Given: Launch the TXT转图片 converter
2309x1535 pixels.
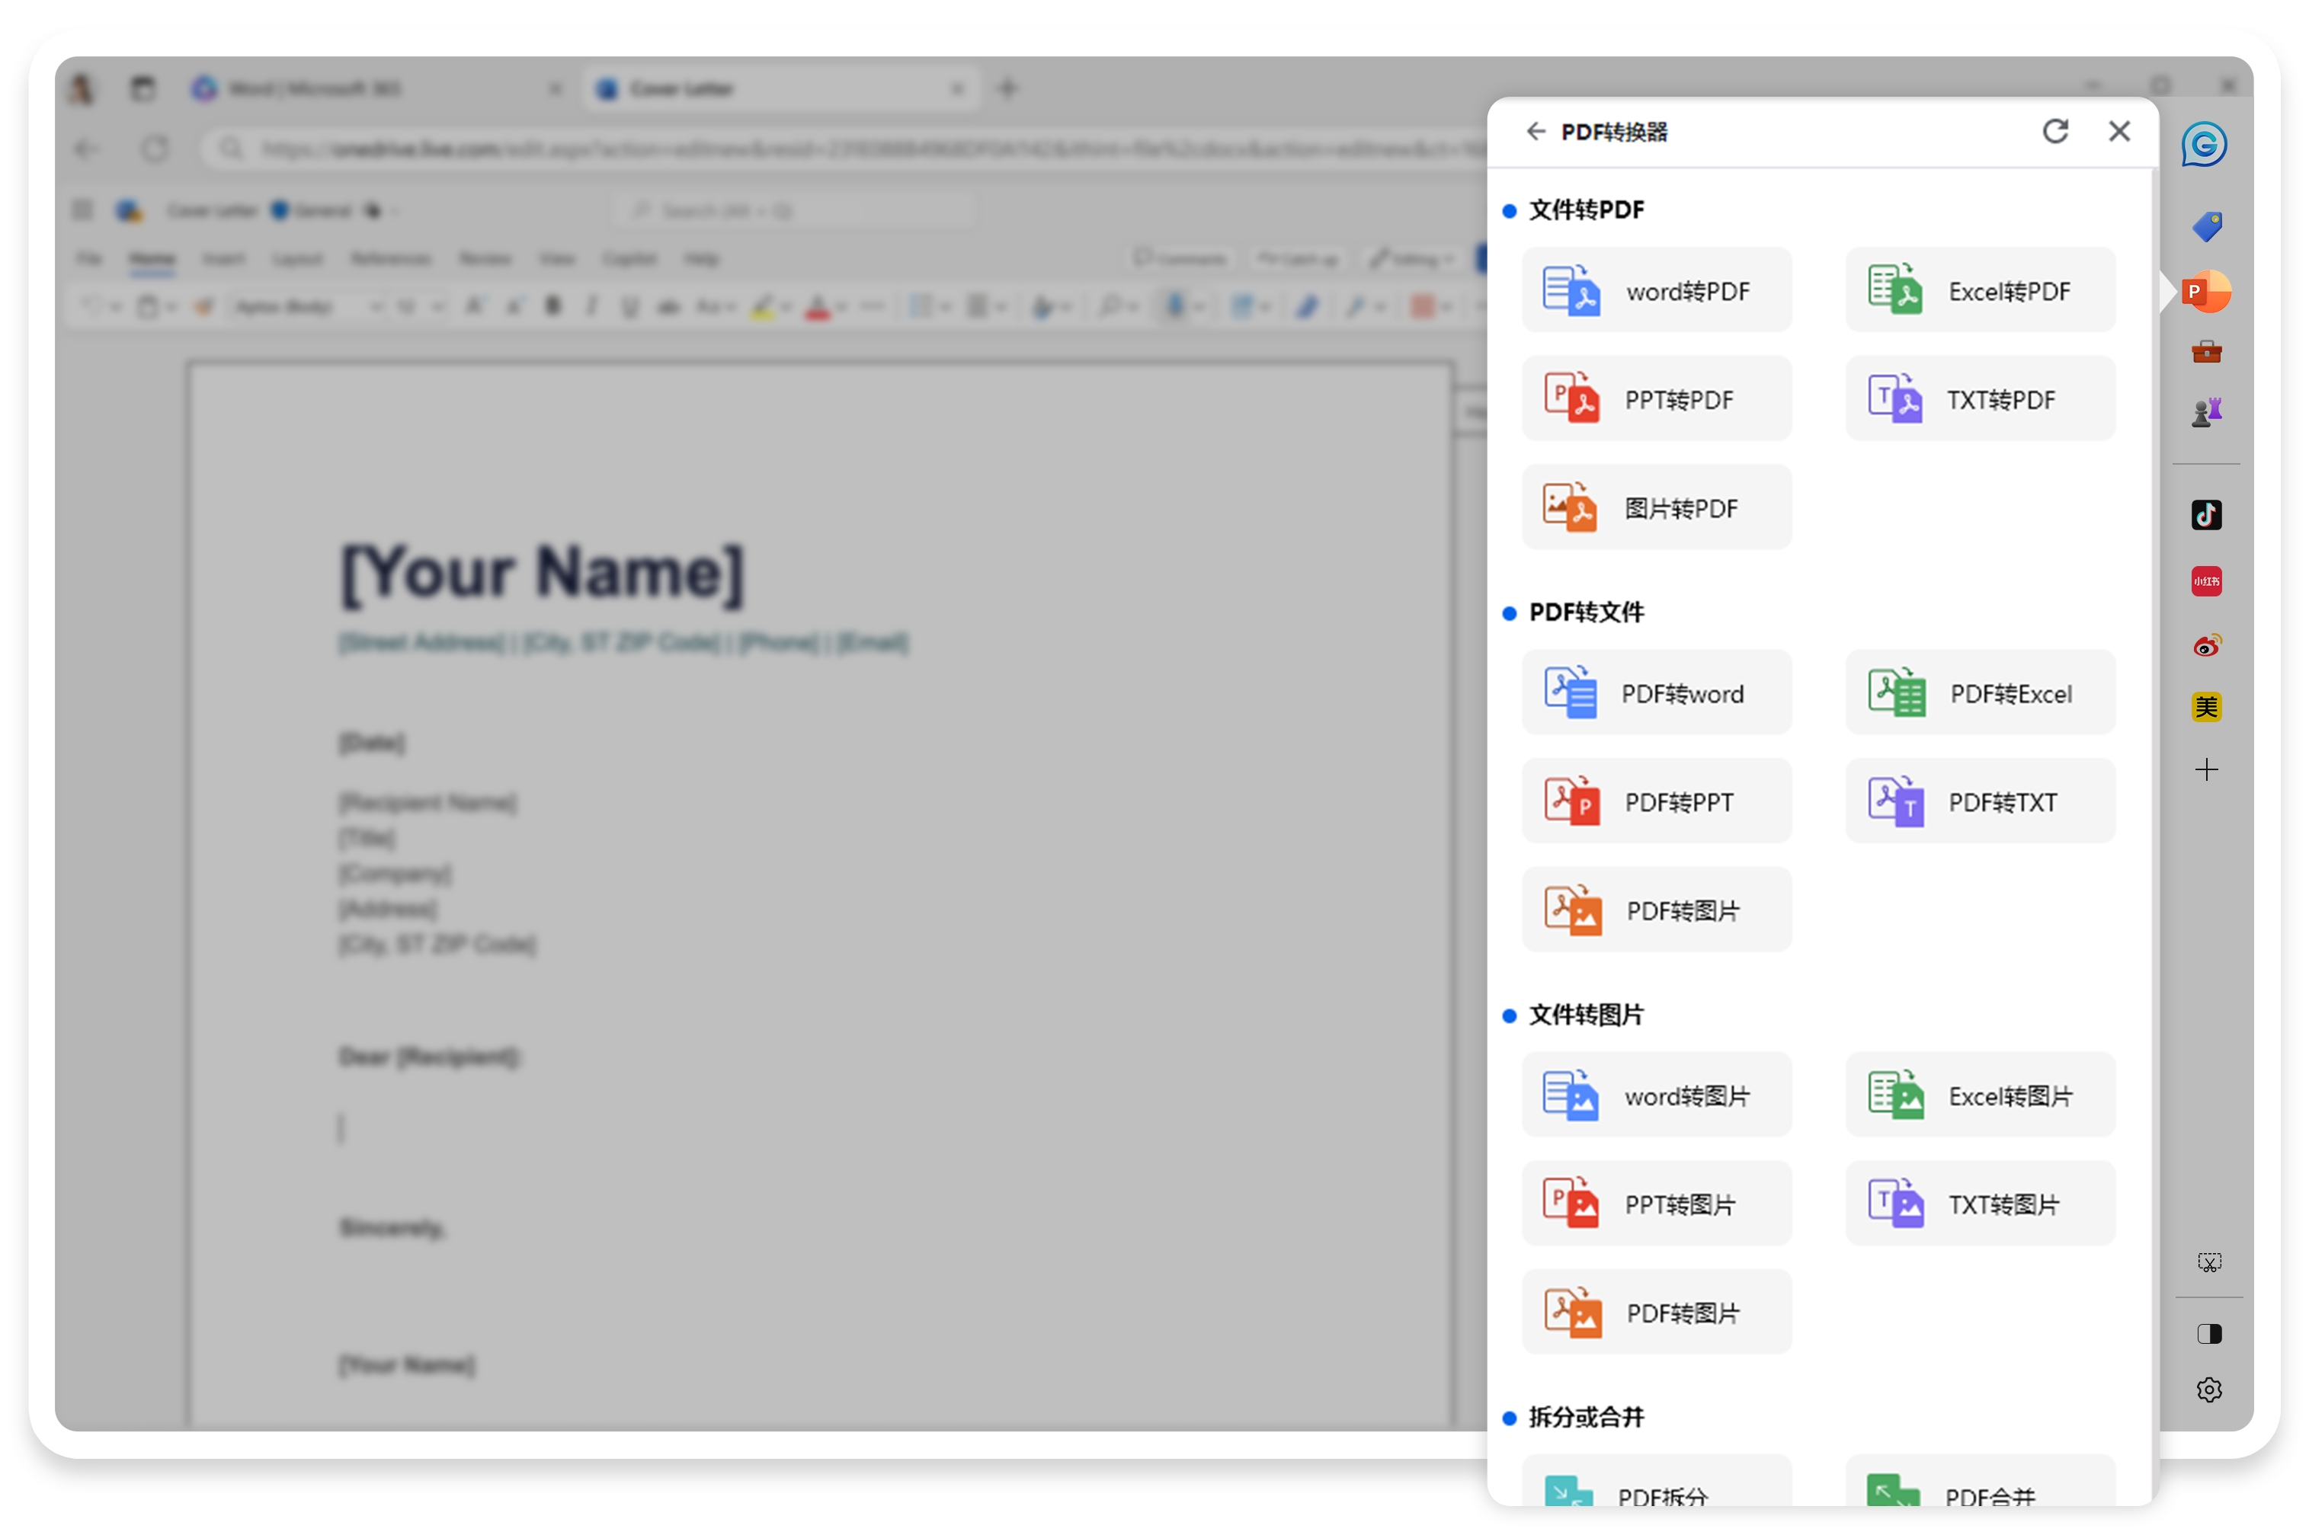Looking at the screenshot, I should pyautogui.click(x=1979, y=1204).
